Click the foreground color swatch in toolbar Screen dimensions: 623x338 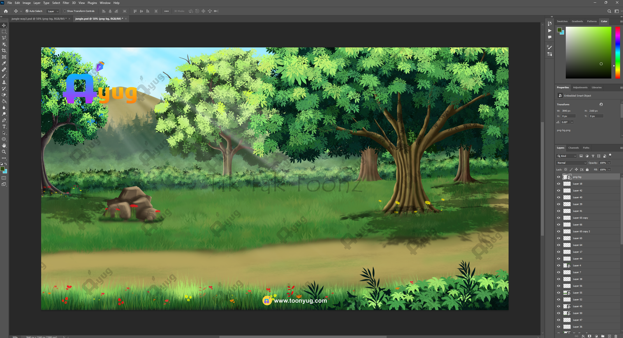coord(2,169)
